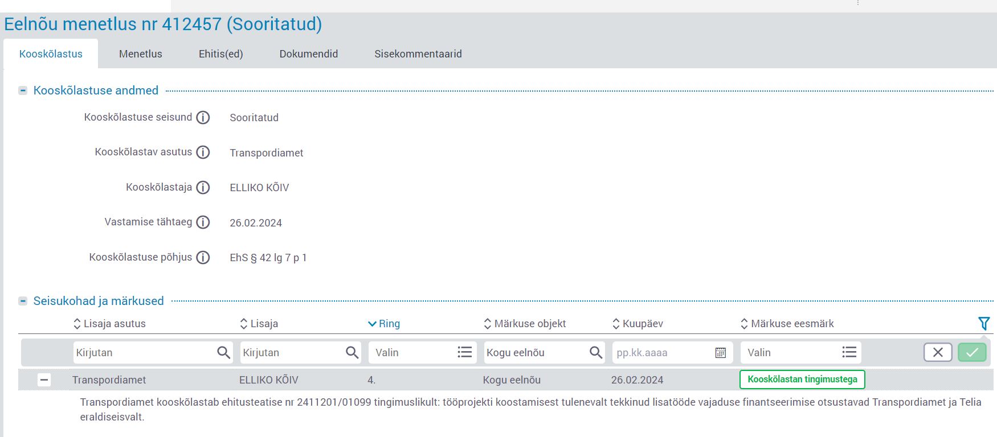Sort by Märkuse objekt column
This screenshot has height=437, width=997.
click(x=525, y=324)
